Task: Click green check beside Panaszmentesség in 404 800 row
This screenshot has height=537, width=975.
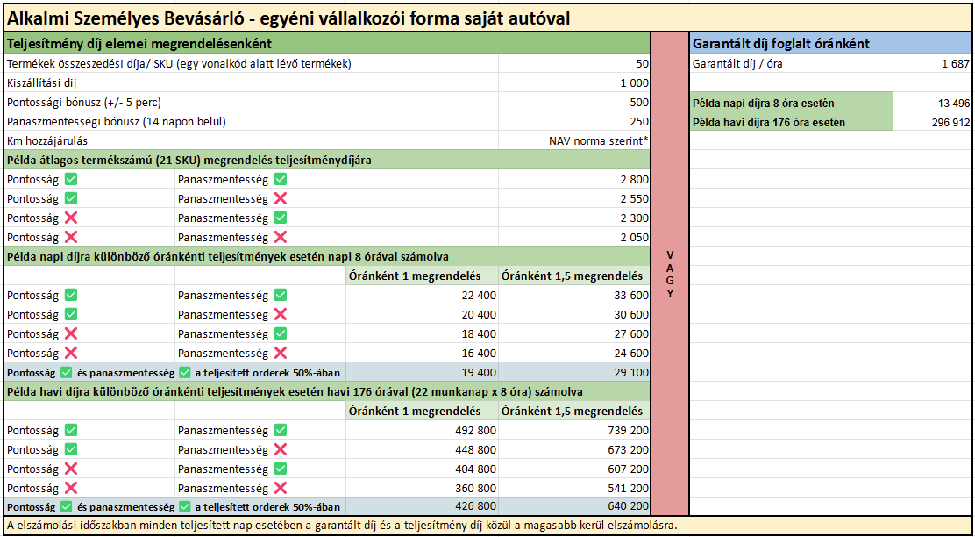Action: click(x=281, y=469)
